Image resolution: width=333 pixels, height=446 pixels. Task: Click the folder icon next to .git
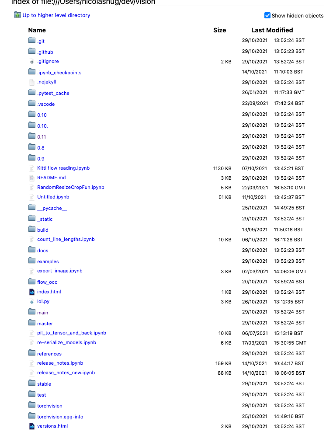click(x=32, y=40)
